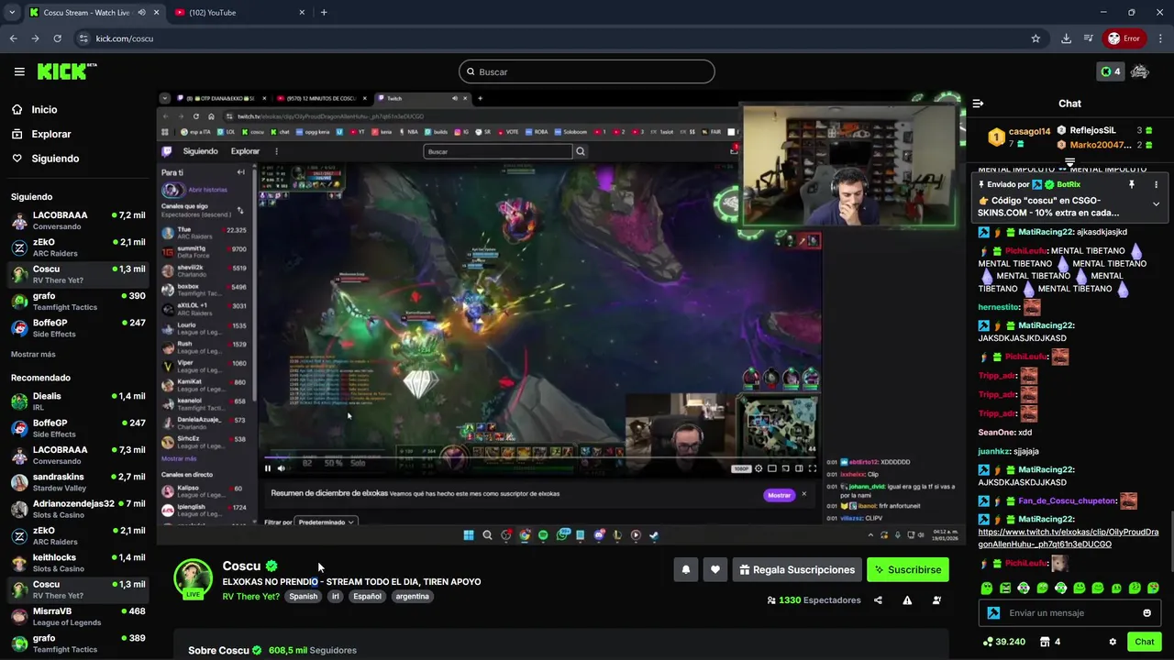This screenshot has height=660, width=1174.
Task: Collapse the chat panel arrow icon
Action: (978, 104)
